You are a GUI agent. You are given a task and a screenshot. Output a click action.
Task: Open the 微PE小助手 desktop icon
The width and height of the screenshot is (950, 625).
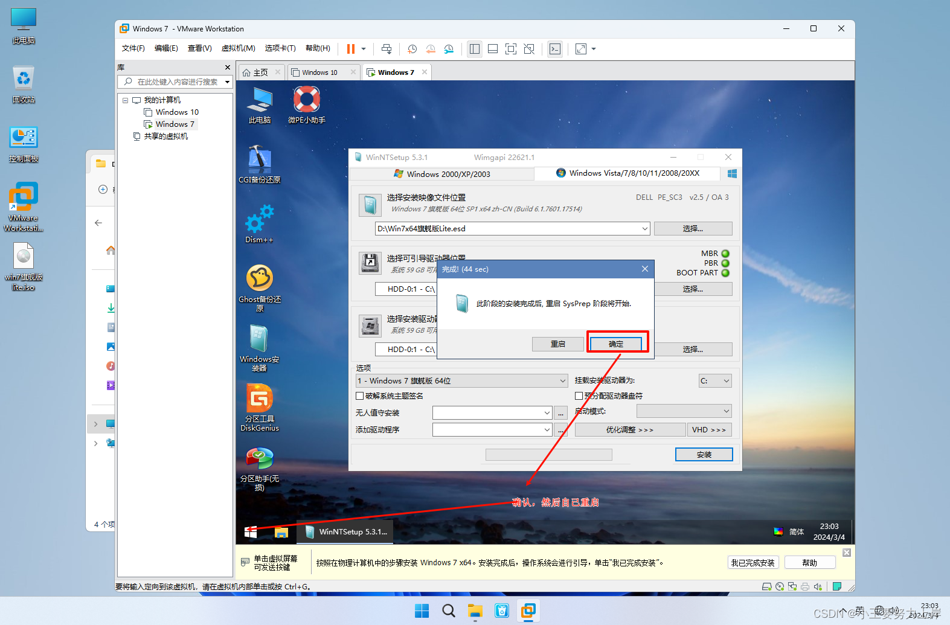[x=307, y=105]
